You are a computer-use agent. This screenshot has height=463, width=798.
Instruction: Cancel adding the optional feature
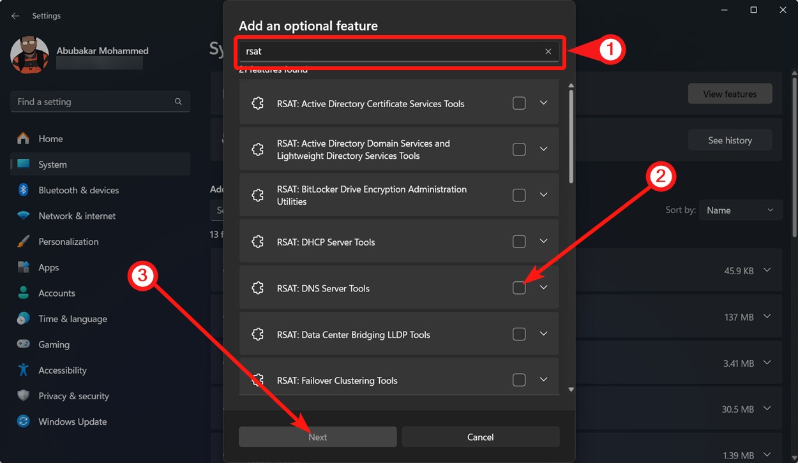click(480, 437)
